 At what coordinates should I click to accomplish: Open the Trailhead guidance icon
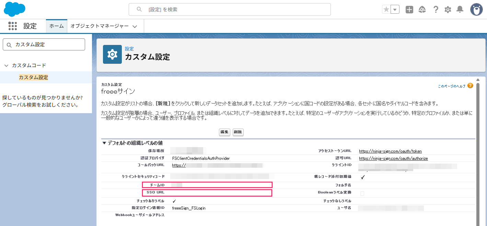[x=422, y=10]
